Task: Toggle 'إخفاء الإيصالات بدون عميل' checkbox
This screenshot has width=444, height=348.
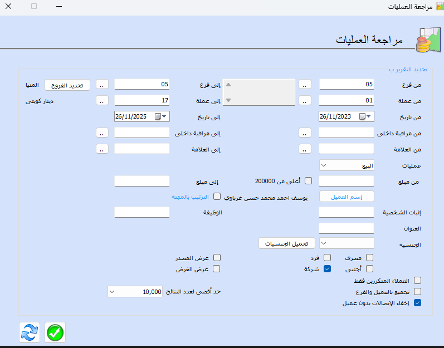Action: click(x=417, y=303)
